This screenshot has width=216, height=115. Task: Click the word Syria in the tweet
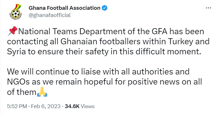point(17,52)
